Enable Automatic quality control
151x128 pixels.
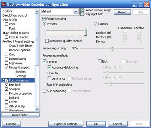47,41
